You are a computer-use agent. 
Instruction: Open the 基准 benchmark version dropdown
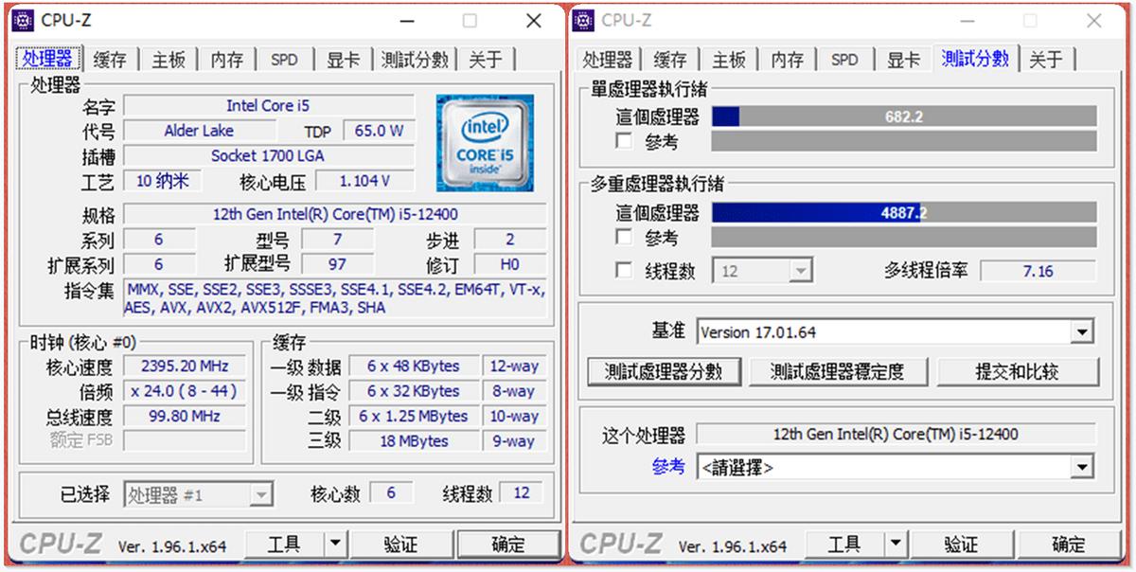click(x=1080, y=331)
